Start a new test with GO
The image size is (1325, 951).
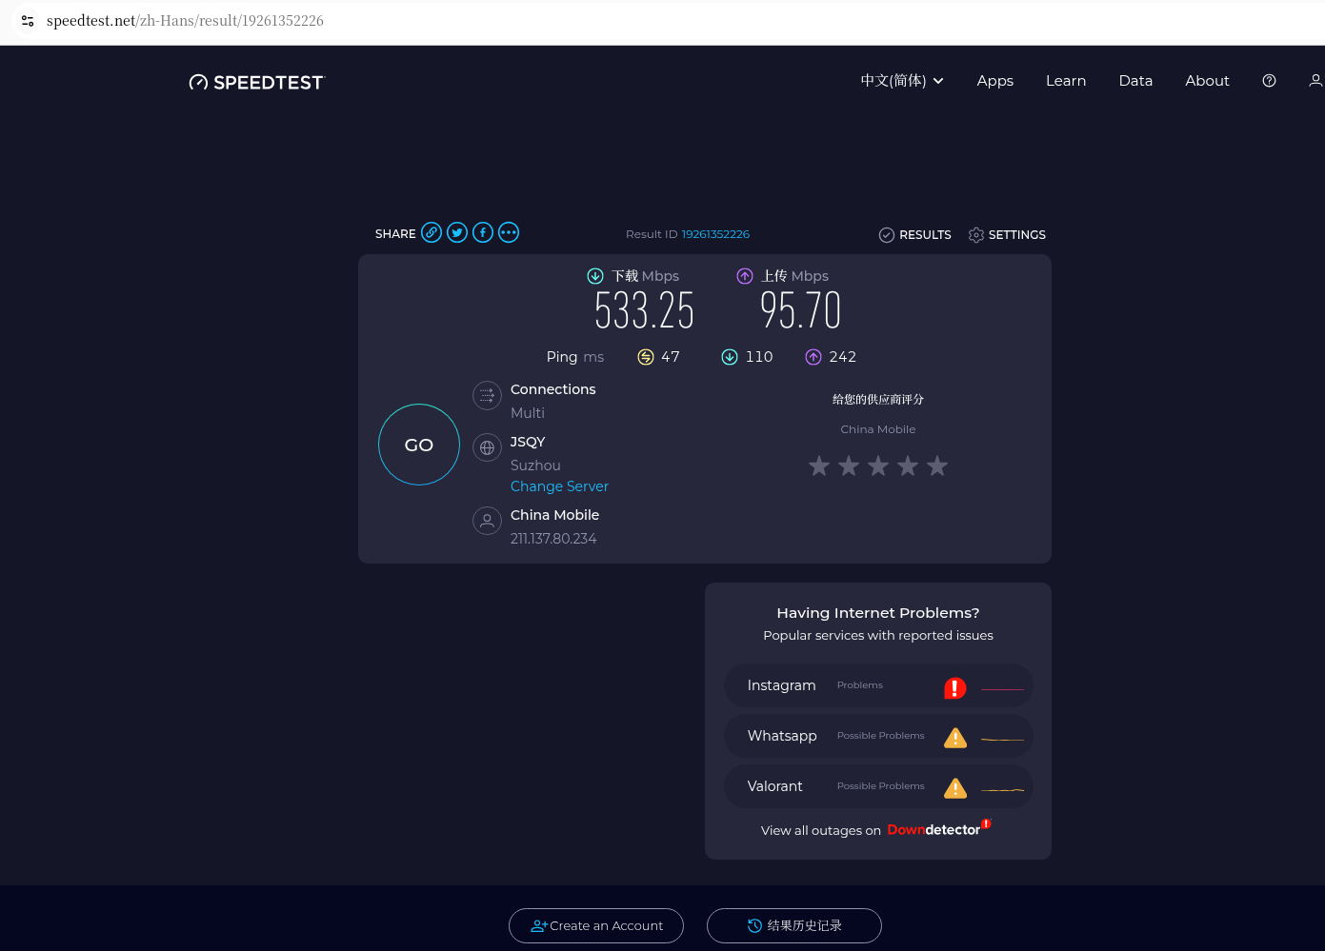click(x=419, y=445)
